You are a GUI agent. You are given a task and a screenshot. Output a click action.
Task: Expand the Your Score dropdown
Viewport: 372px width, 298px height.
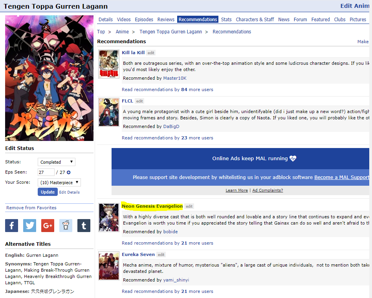click(x=59, y=183)
